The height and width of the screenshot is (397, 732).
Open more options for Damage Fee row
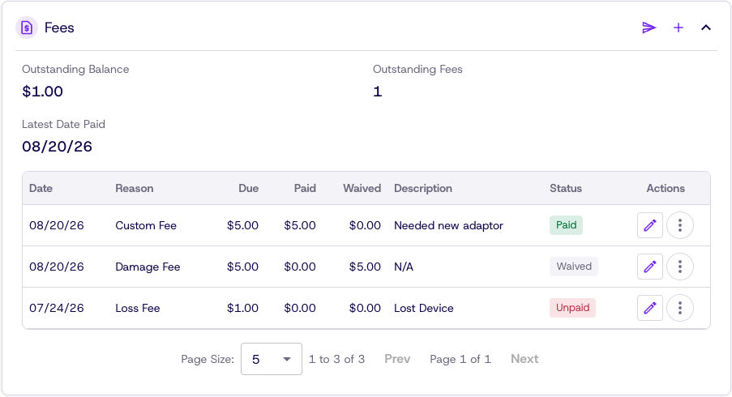[x=679, y=267]
